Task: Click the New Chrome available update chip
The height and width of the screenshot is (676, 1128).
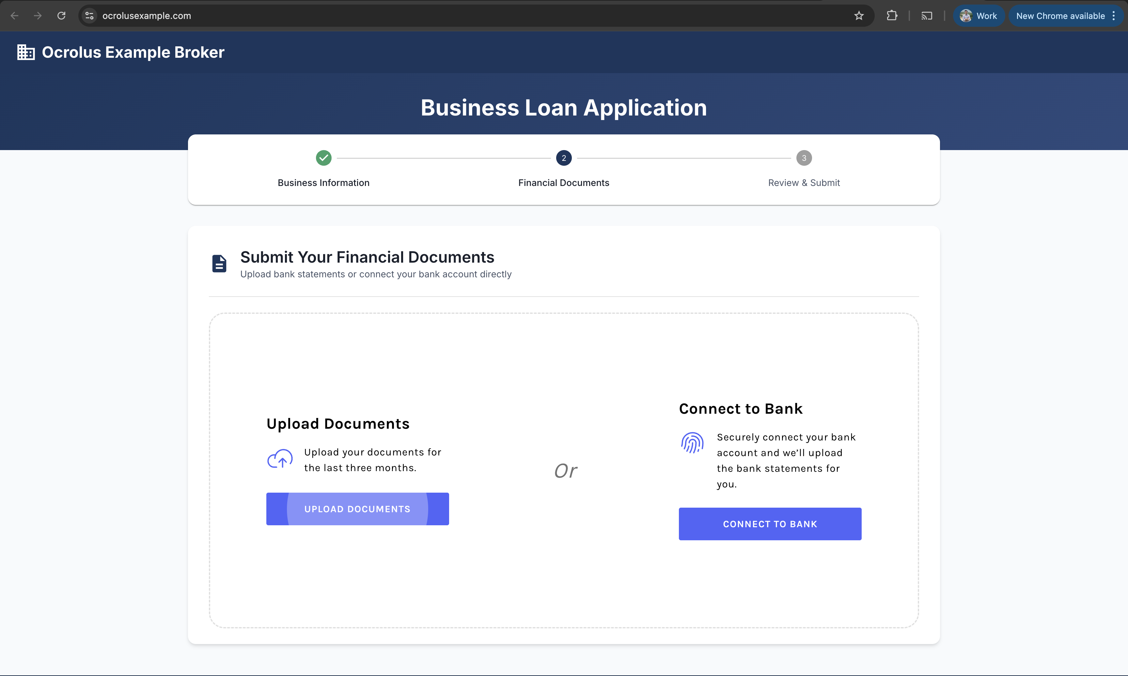Action: pos(1060,16)
